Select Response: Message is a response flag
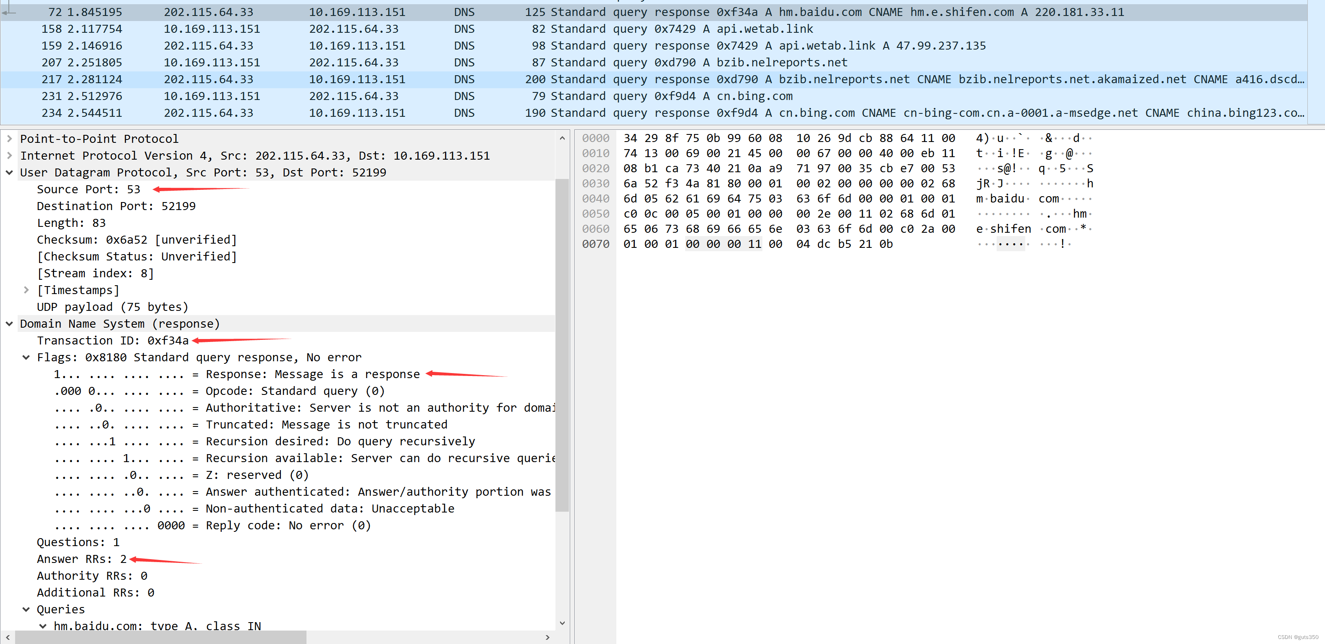The width and height of the screenshot is (1325, 644). coord(237,374)
